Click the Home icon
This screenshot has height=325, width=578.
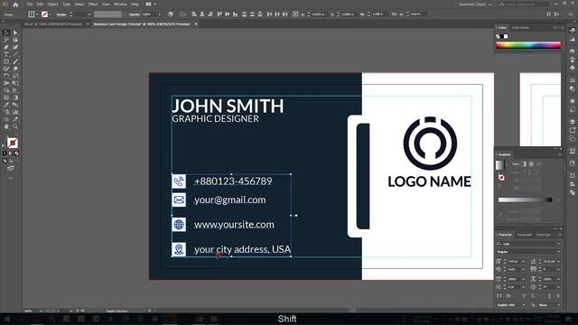pos(15,5)
